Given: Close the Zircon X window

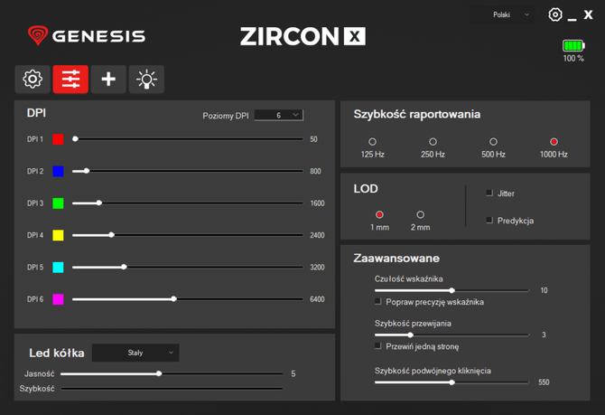Looking at the screenshot, I should pos(588,14).
